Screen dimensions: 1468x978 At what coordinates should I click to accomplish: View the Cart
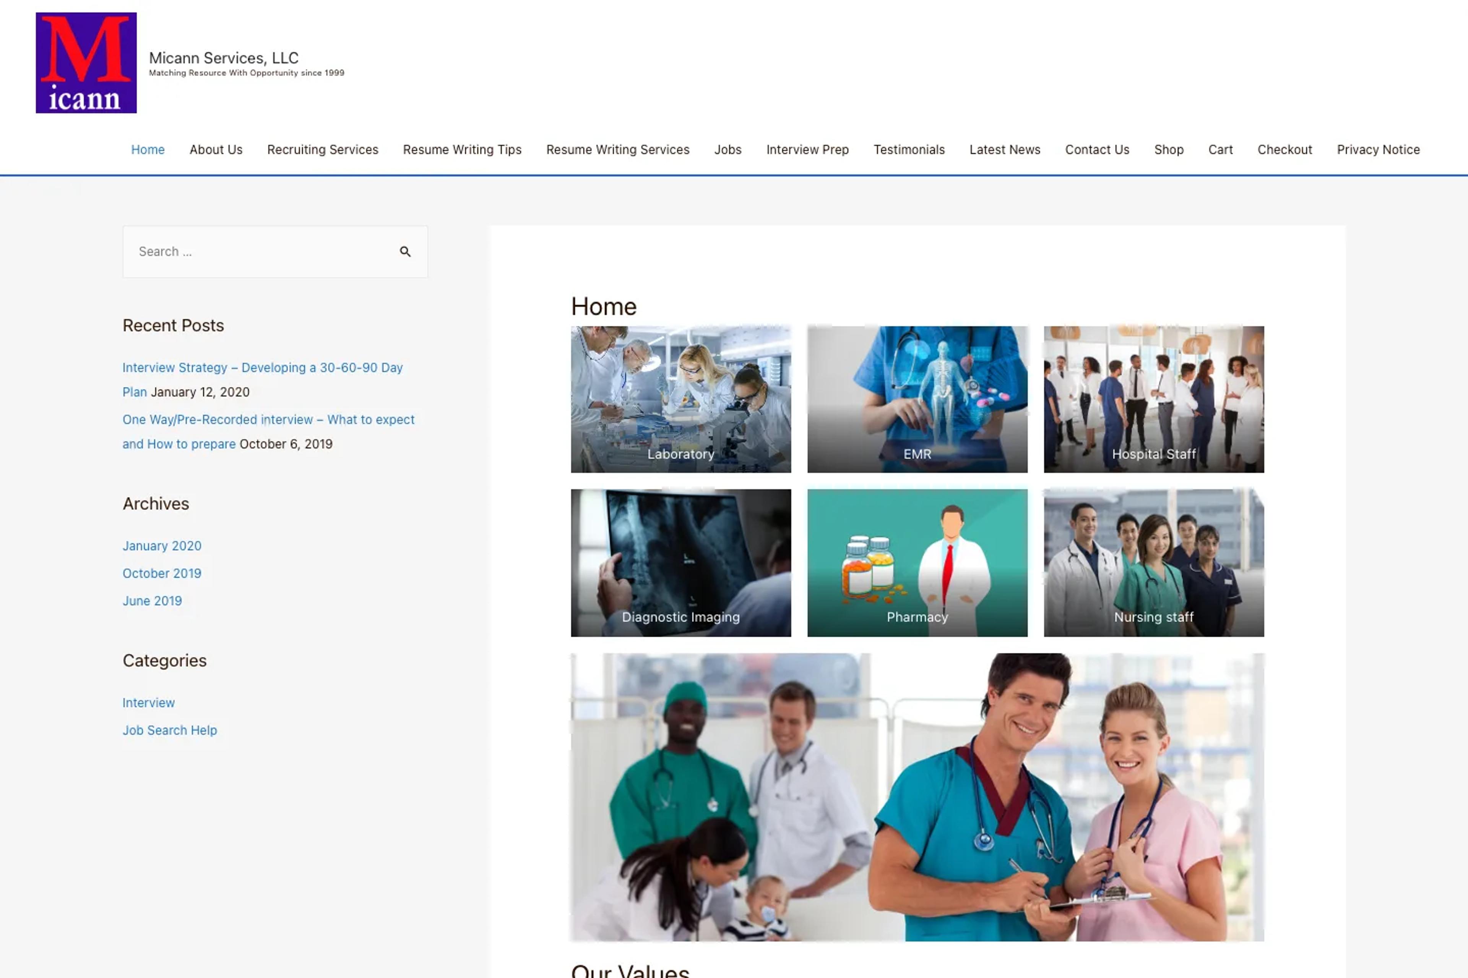1220,150
